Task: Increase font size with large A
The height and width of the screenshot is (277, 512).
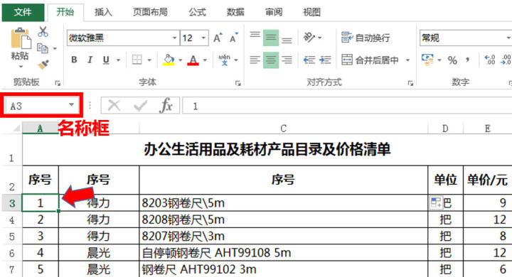Action: click(x=218, y=38)
